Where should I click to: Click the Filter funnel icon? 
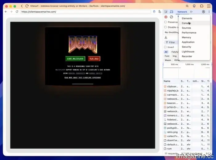pos(167,42)
